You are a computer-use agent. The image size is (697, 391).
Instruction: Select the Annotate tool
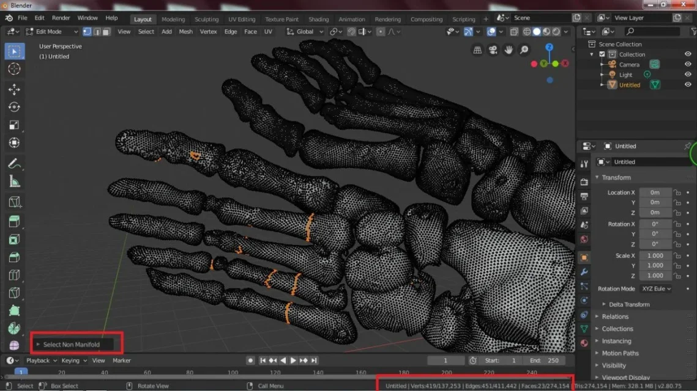(x=14, y=163)
